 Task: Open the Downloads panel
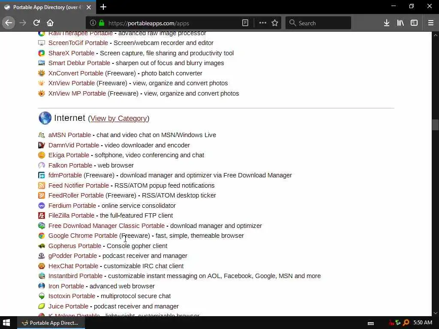tap(387, 23)
